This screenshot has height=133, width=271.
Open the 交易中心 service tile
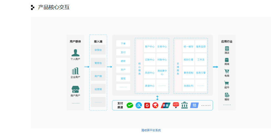[x=162, y=46]
